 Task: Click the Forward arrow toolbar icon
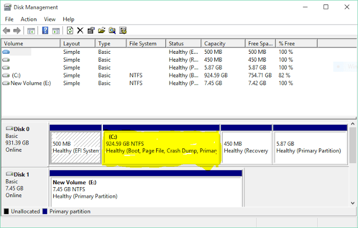(17, 30)
